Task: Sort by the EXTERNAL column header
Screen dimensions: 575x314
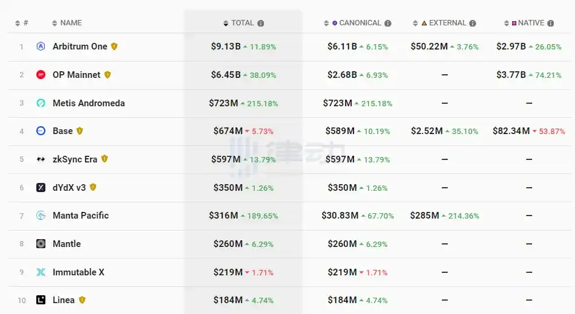Action: (447, 24)
